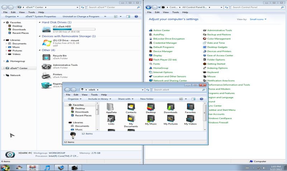The width and height of the screenshot is (287, 171).
Task: Open the (D:) CD Drive mount icon
Action: click(47, 43)
